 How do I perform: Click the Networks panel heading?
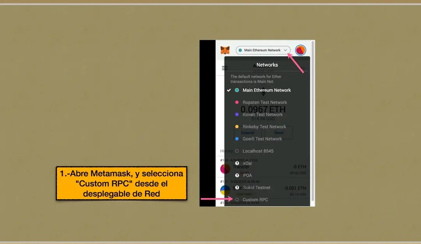pyautogui.click(x=267, y=65)
